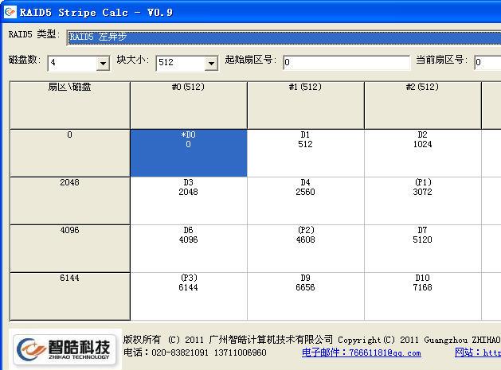Open the email link 76661181@qq.com
The height and width of the screenshot is (370, 501).
(x=361, y=352)
